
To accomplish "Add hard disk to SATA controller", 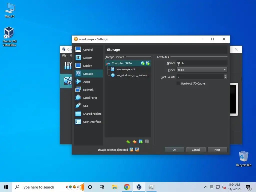I will pyautogui.click(x=148, y=63).
